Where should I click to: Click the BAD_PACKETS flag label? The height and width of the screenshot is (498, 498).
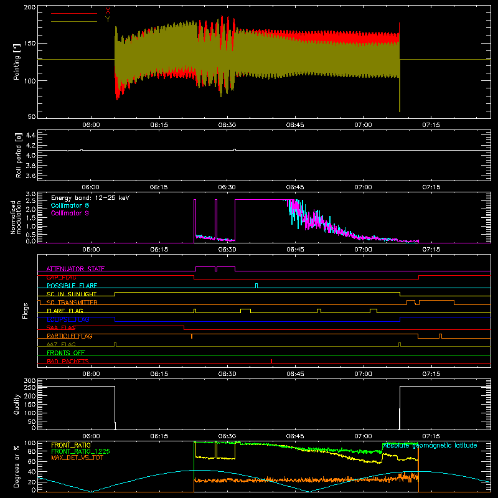(x=68, y=361)
